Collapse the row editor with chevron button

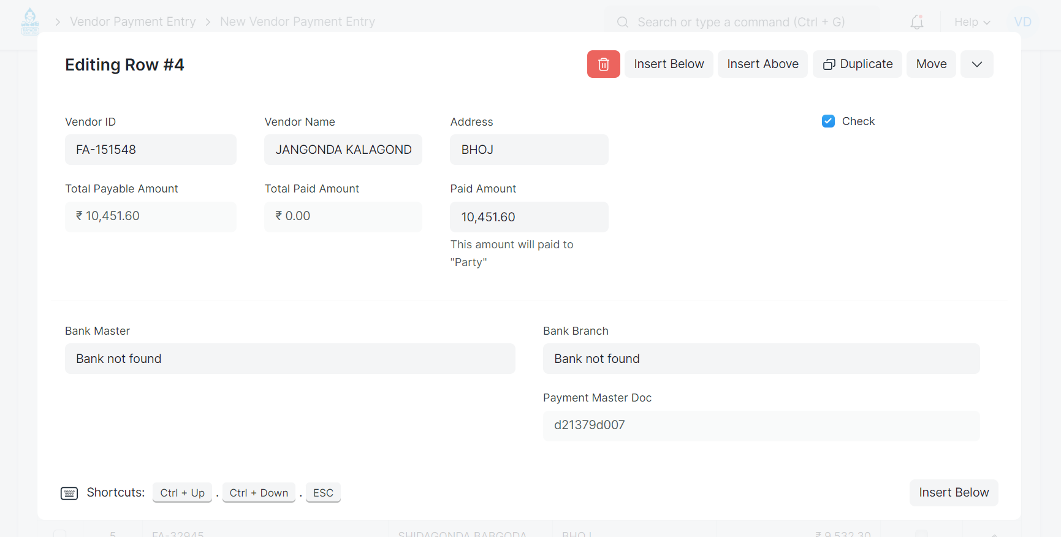(x=977, y=64)
